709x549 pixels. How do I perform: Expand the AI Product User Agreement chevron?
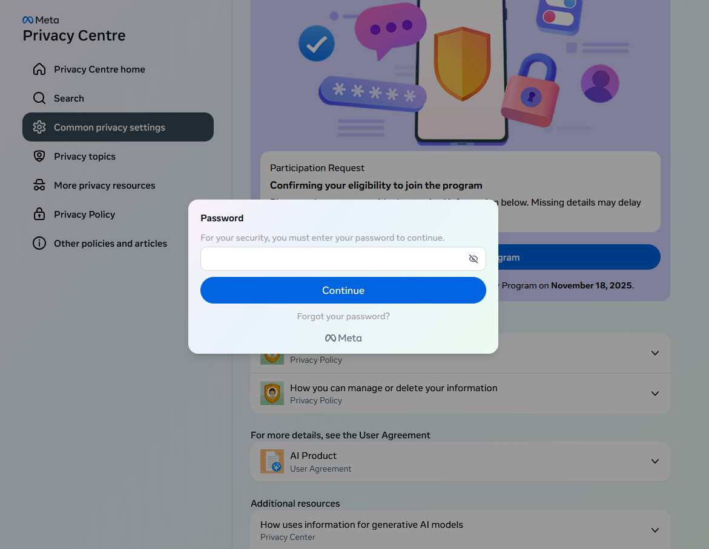(x=655, y=461)
